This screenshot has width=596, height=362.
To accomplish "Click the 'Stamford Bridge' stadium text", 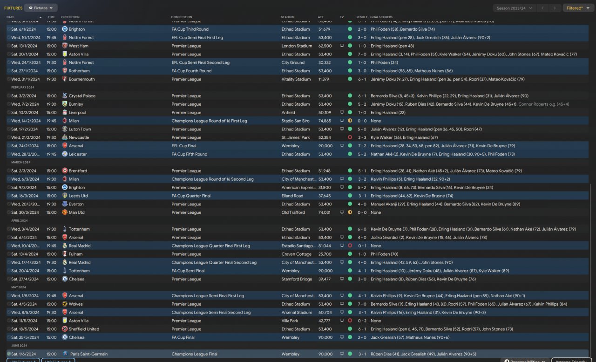I will pos(297,279).
